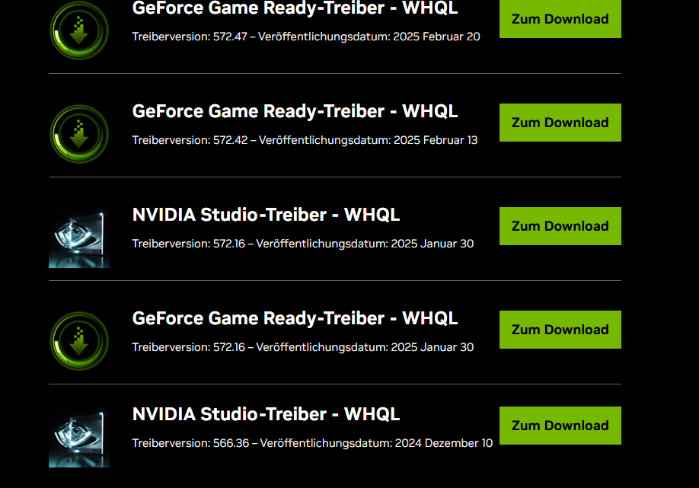Click the Studio driver icon dated 2025 Januar 30
699x488 pixels.
tap(79, 238)
